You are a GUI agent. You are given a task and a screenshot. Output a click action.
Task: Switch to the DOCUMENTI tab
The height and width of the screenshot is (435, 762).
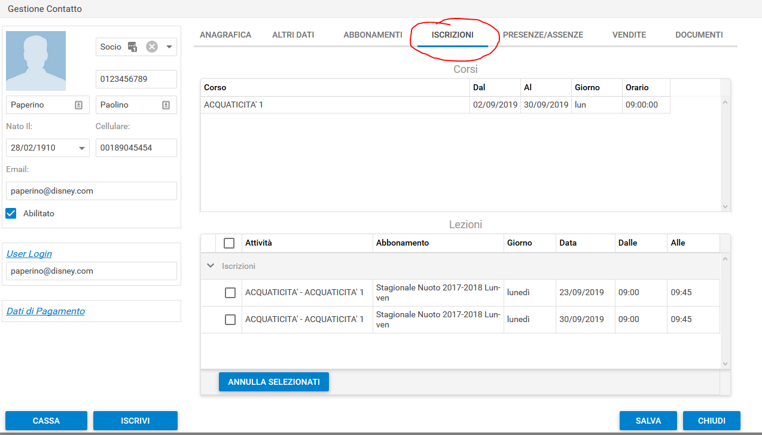699,35
